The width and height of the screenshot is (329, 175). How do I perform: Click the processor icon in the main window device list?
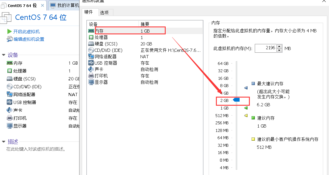[10, 71]
